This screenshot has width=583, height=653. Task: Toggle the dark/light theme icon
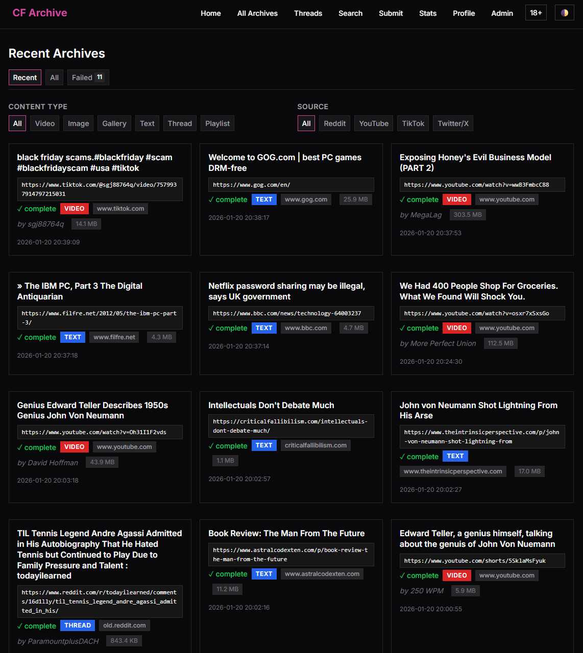564,13
